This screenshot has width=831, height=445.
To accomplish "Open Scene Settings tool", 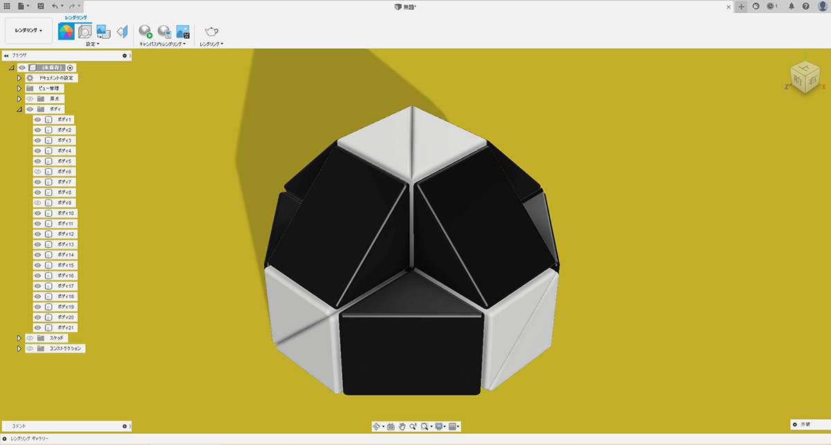I will [x=84, y=31].
